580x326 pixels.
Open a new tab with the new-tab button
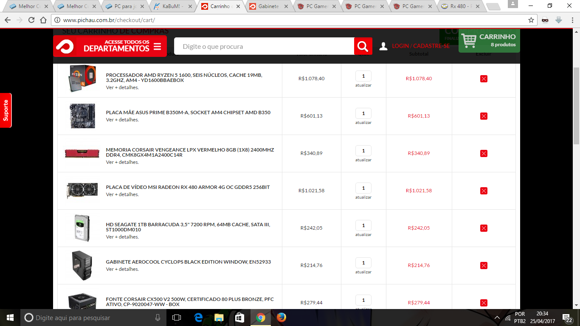tap(493, 7)
